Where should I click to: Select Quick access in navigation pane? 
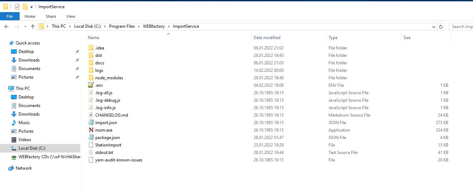click(28, 43)
